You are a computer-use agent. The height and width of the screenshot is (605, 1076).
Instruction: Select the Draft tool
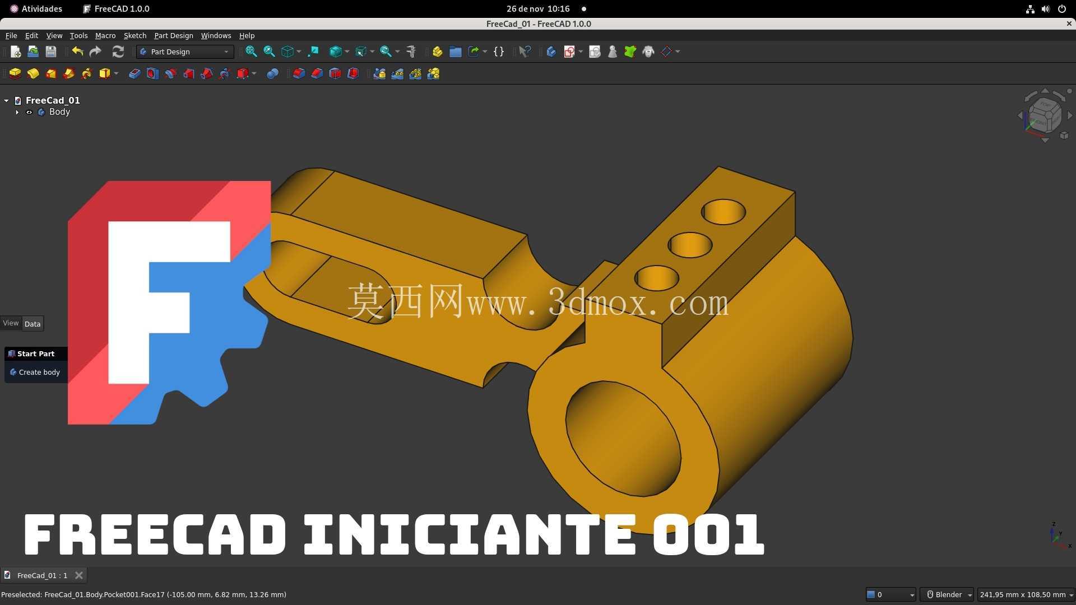click(335, 73)
